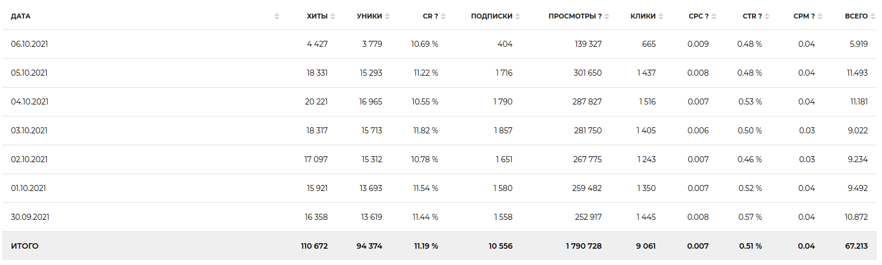This screenshot has width=882, height=265.
Task: Click the CPM sort arrows
Action: [820, 16]
